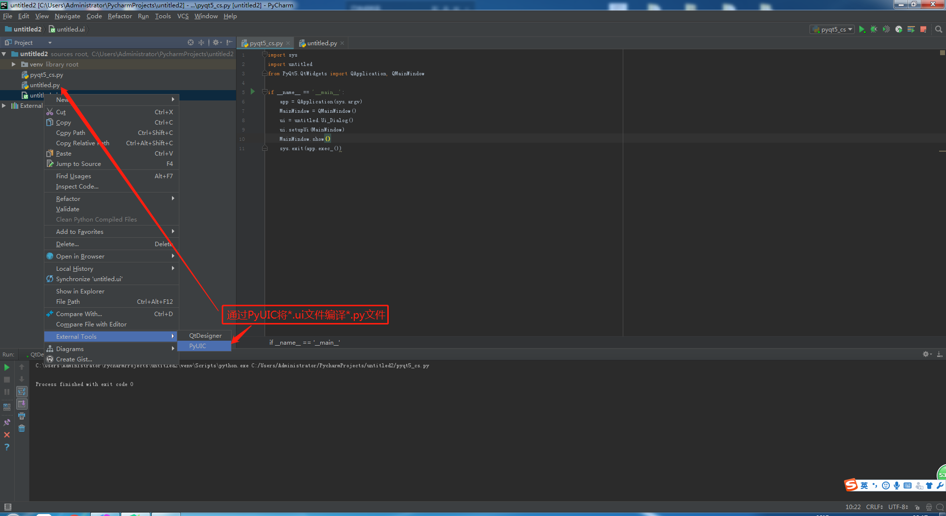
Task: Click untitled2 breadcrumb in navigation bar
Action: (x=23, y=30)
